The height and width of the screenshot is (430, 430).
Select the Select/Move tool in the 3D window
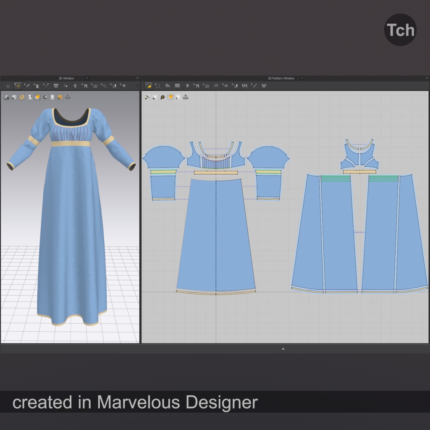click(18, 86)
